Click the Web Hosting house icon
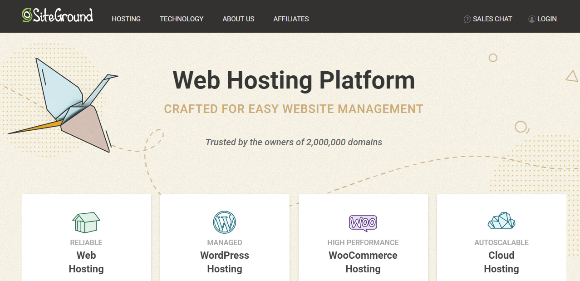 86,222
